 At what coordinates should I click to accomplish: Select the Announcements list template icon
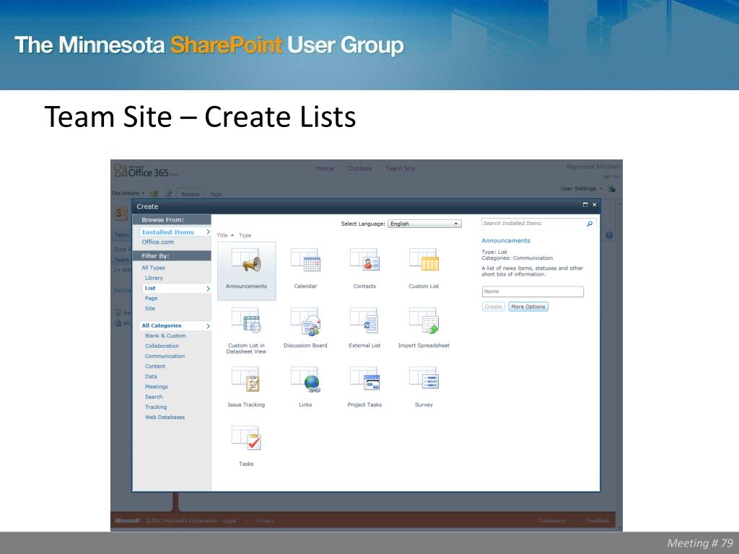(x=246, y=260)
